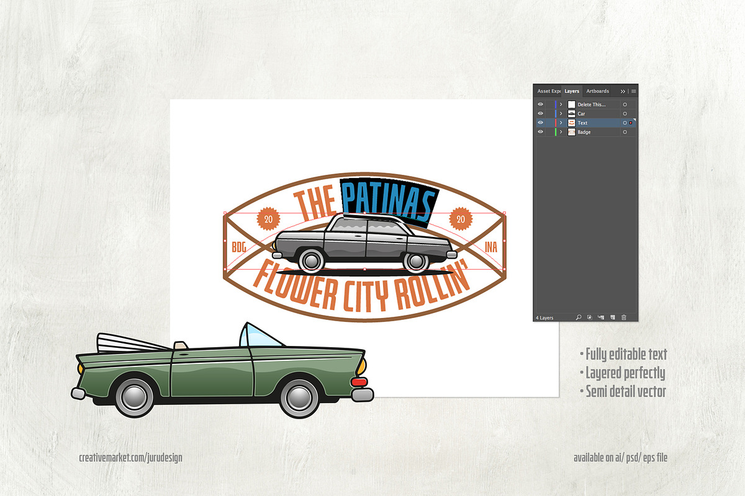Click the Locate Object magnifier icon
Viewport: 745px width, 496px height.
pyautogui.click(x=578, y=317)
